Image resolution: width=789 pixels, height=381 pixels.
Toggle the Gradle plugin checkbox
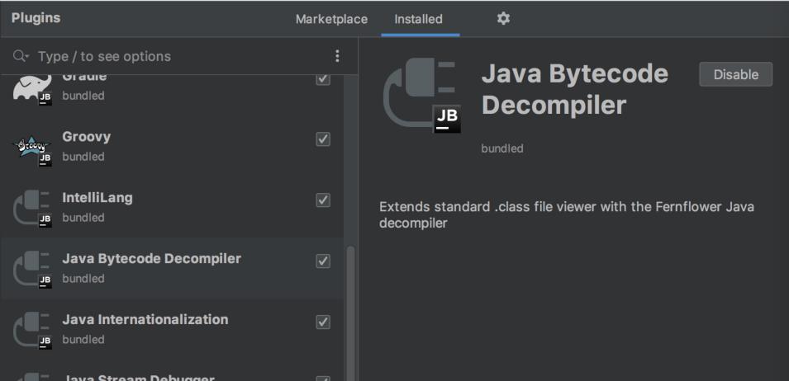click(x=324, y=79)
